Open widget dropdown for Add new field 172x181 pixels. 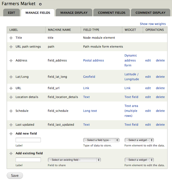point(139,140)
